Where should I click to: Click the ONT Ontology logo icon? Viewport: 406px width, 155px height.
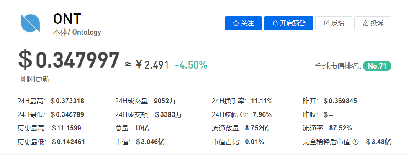point(30,23)
